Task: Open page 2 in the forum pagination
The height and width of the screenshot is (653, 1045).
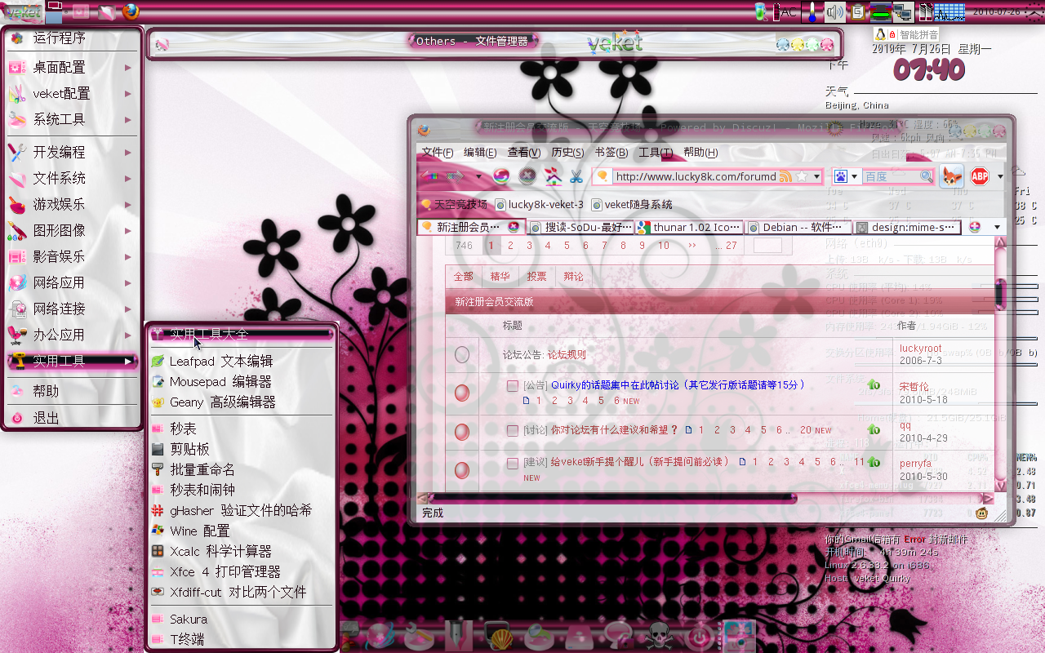Action: pos(510,246)
